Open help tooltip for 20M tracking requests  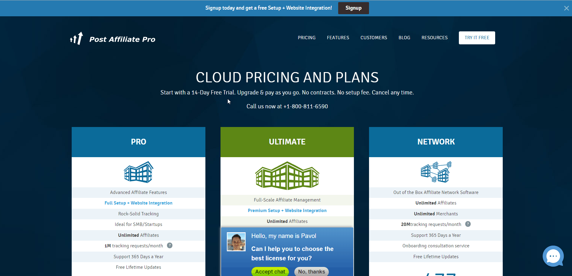468,224
